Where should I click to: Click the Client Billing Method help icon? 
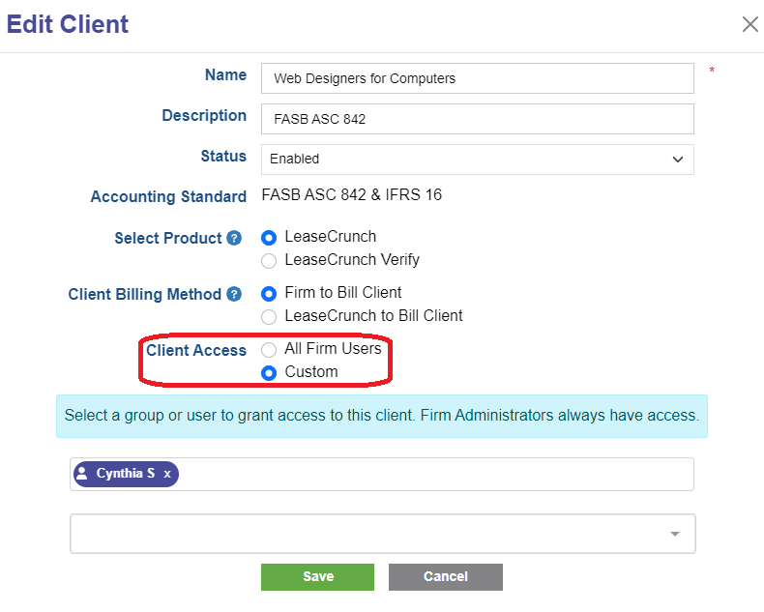[x=234, y=294]
